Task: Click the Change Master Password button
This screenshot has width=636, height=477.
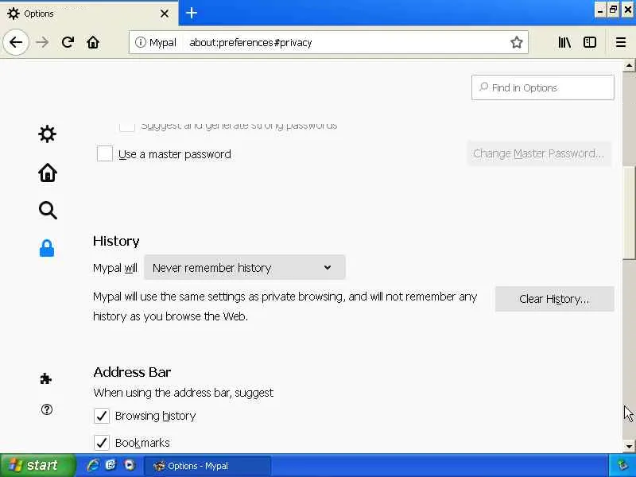Action: click(539, 153)
